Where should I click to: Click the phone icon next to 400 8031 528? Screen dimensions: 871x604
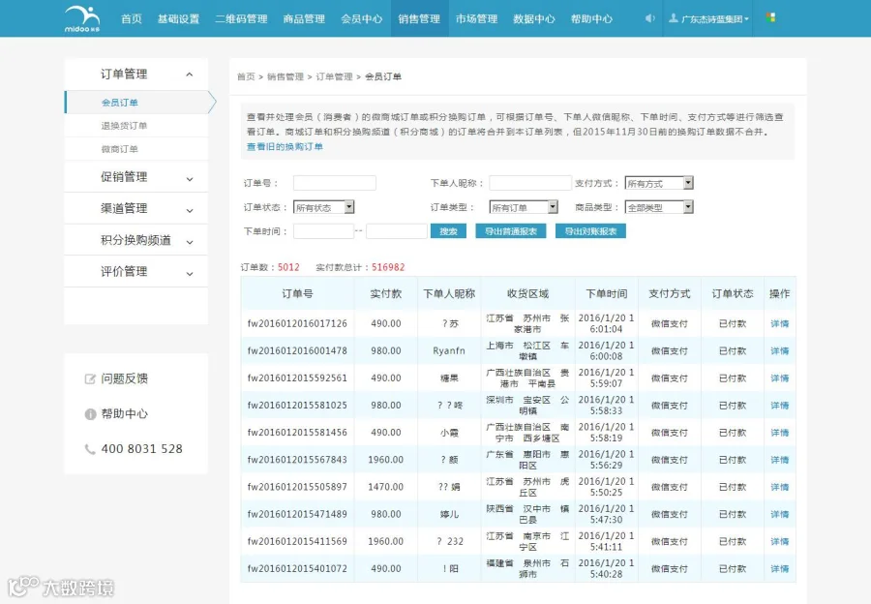pos(90,449)
